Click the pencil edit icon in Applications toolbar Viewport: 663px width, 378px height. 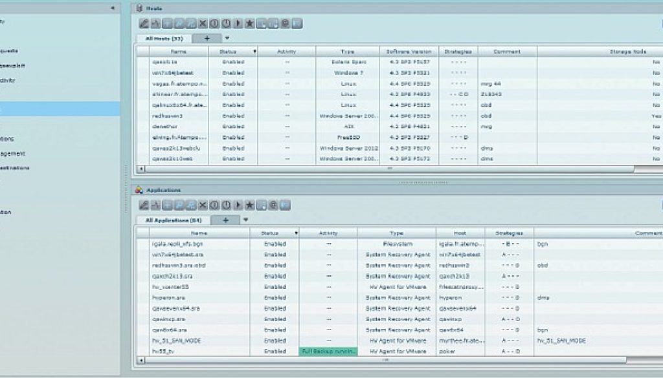144,205
